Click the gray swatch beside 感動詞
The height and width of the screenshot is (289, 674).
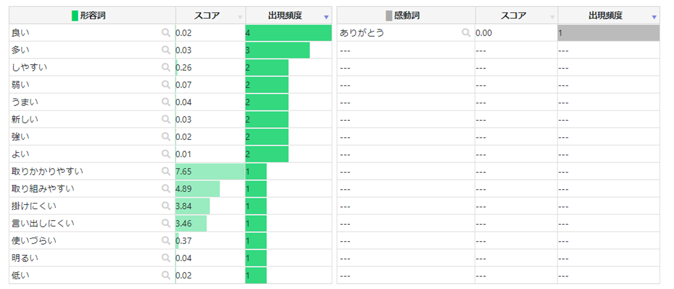click(389, 15)
